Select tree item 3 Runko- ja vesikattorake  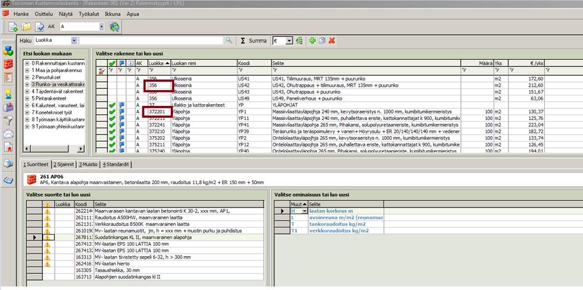pyautogui.click(x=58, y=84)
